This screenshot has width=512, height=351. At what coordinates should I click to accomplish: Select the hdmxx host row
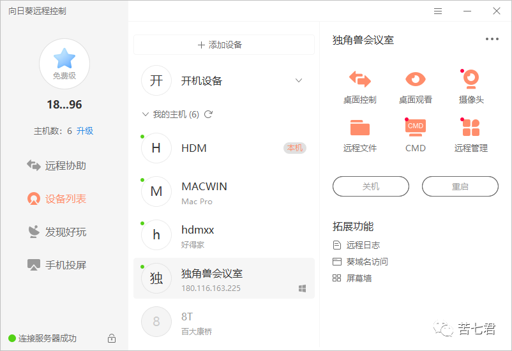[x=224, y=235]
